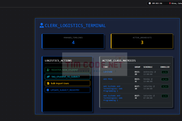Click the BSCS-2D group cell
The image size is (182, 121).
pyautogui.click(x=137, y=73)
